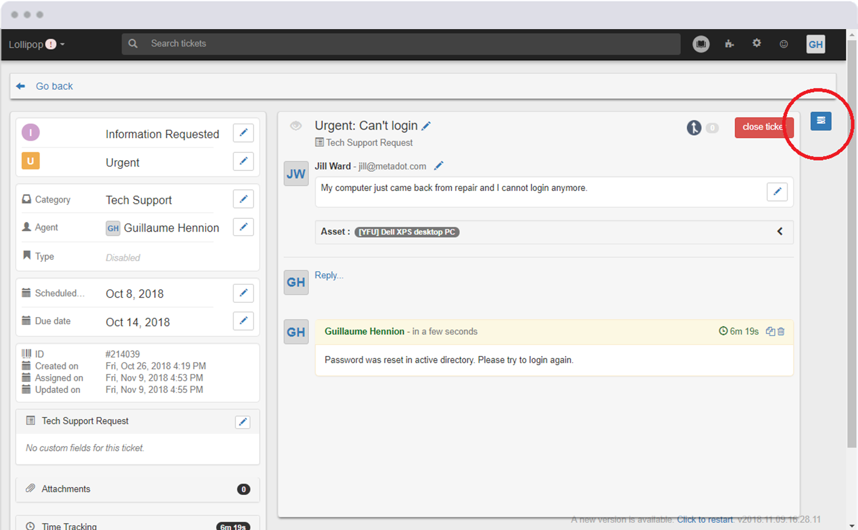Toggle the eye watch icon beside the ticket title
The width and height of the screenshot is (858, 530).
click(x=296, y=126)
